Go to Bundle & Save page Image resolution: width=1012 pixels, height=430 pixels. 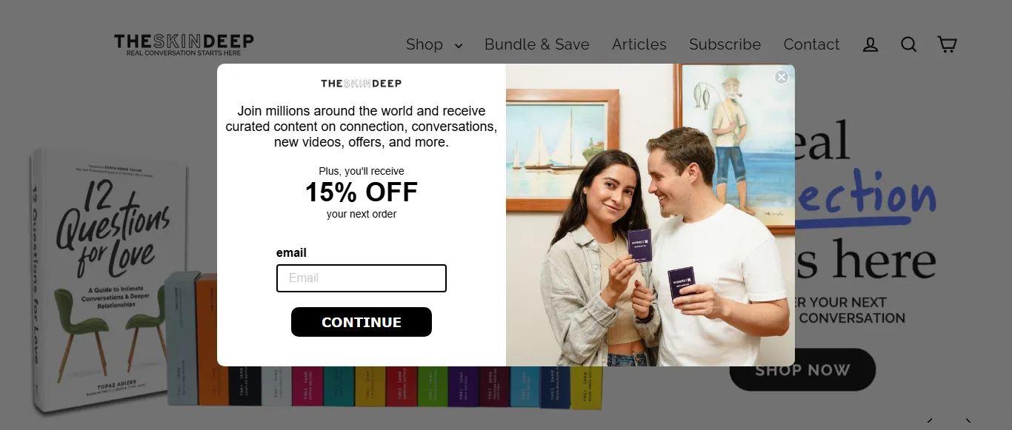click(537, 44)
